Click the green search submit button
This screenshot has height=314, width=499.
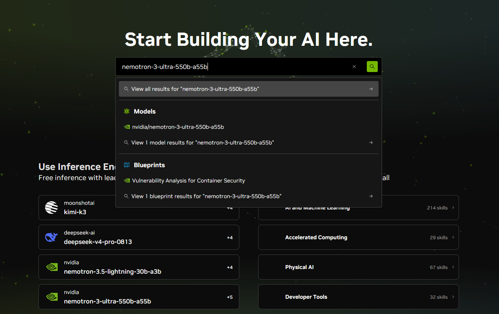[372, 67]
